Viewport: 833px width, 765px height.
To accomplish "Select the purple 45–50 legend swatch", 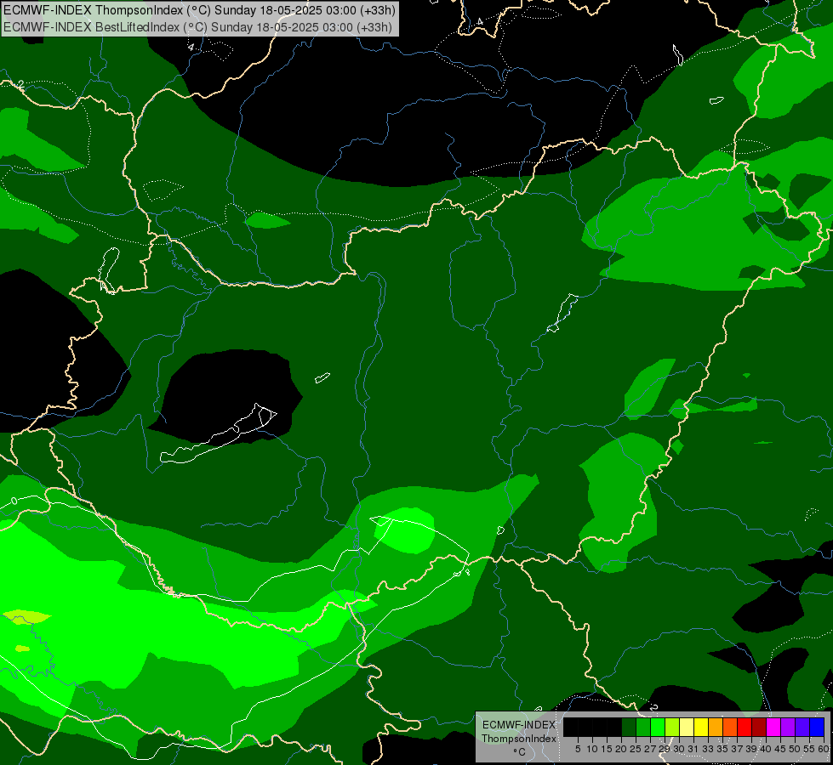I will coord(788,727).
